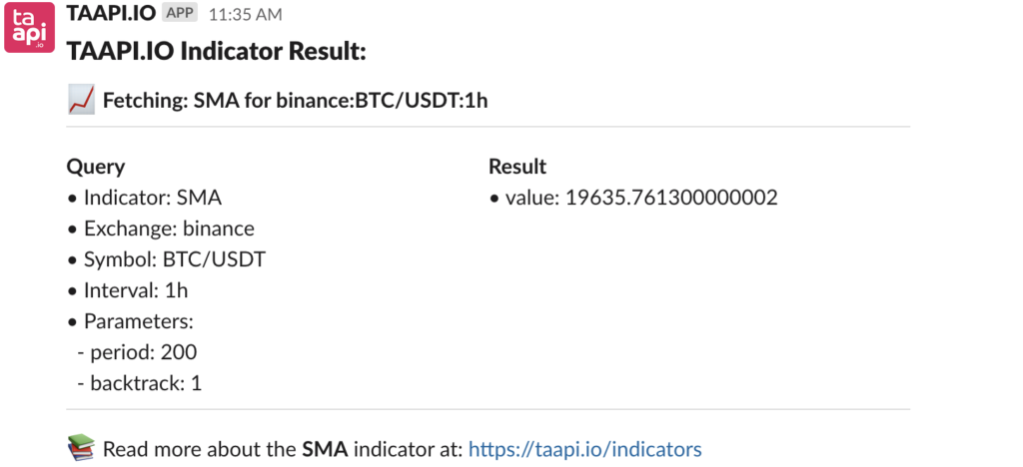Click the 11:35 AM message timestamp
This screenshot has height=467, width=1023.
pyautogui.click(x=246, y=14)
